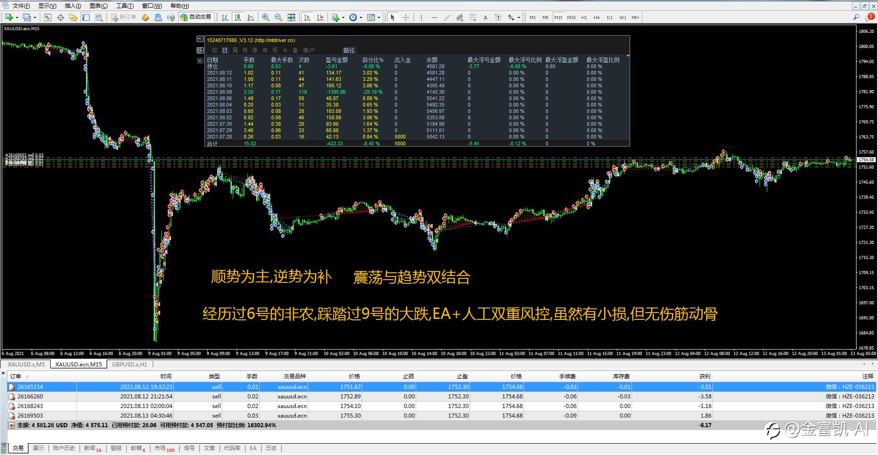Viewport: 878px width, 456px height.
Task: Switch chart to candlesticks icon
Action: [238, 17]
